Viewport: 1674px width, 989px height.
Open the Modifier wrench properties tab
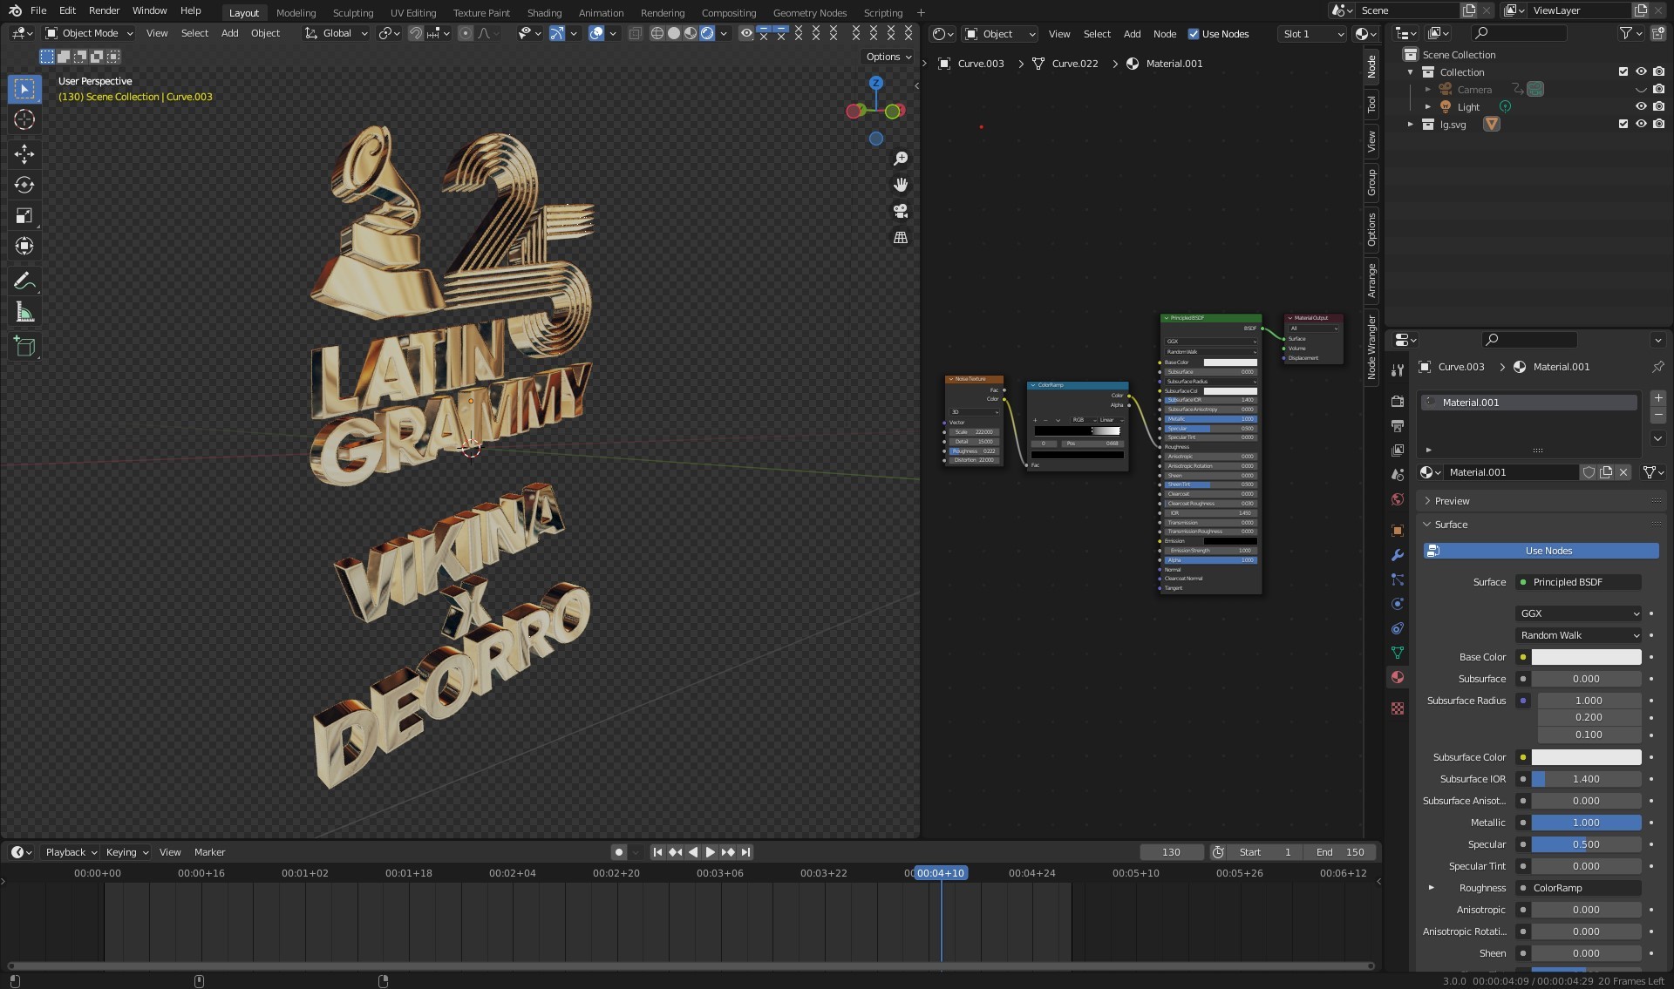tap(1398, 555)
